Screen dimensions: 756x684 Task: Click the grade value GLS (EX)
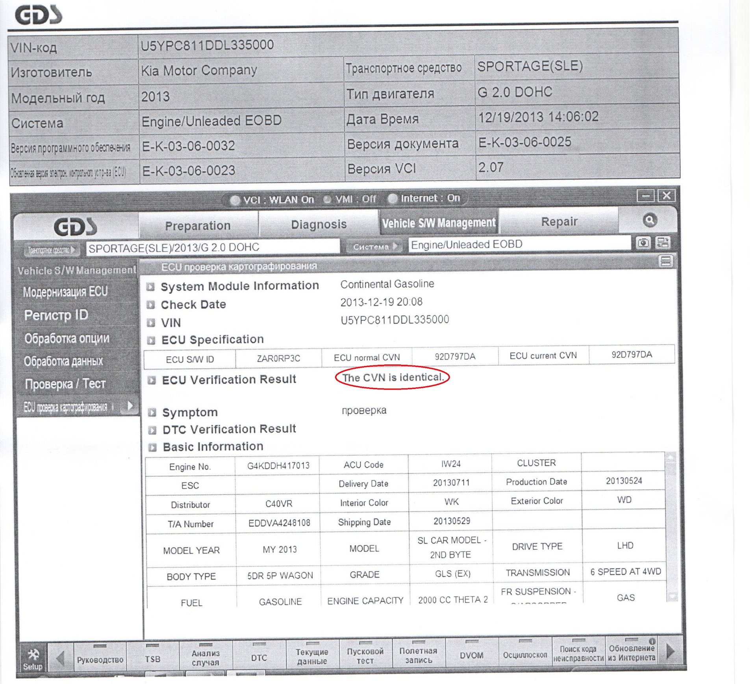[x=452, y=574]
